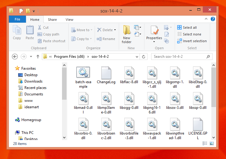Open the New item dropdown icon
The image size is (226, 159).
pyautogui.click(x=137, y=27)
